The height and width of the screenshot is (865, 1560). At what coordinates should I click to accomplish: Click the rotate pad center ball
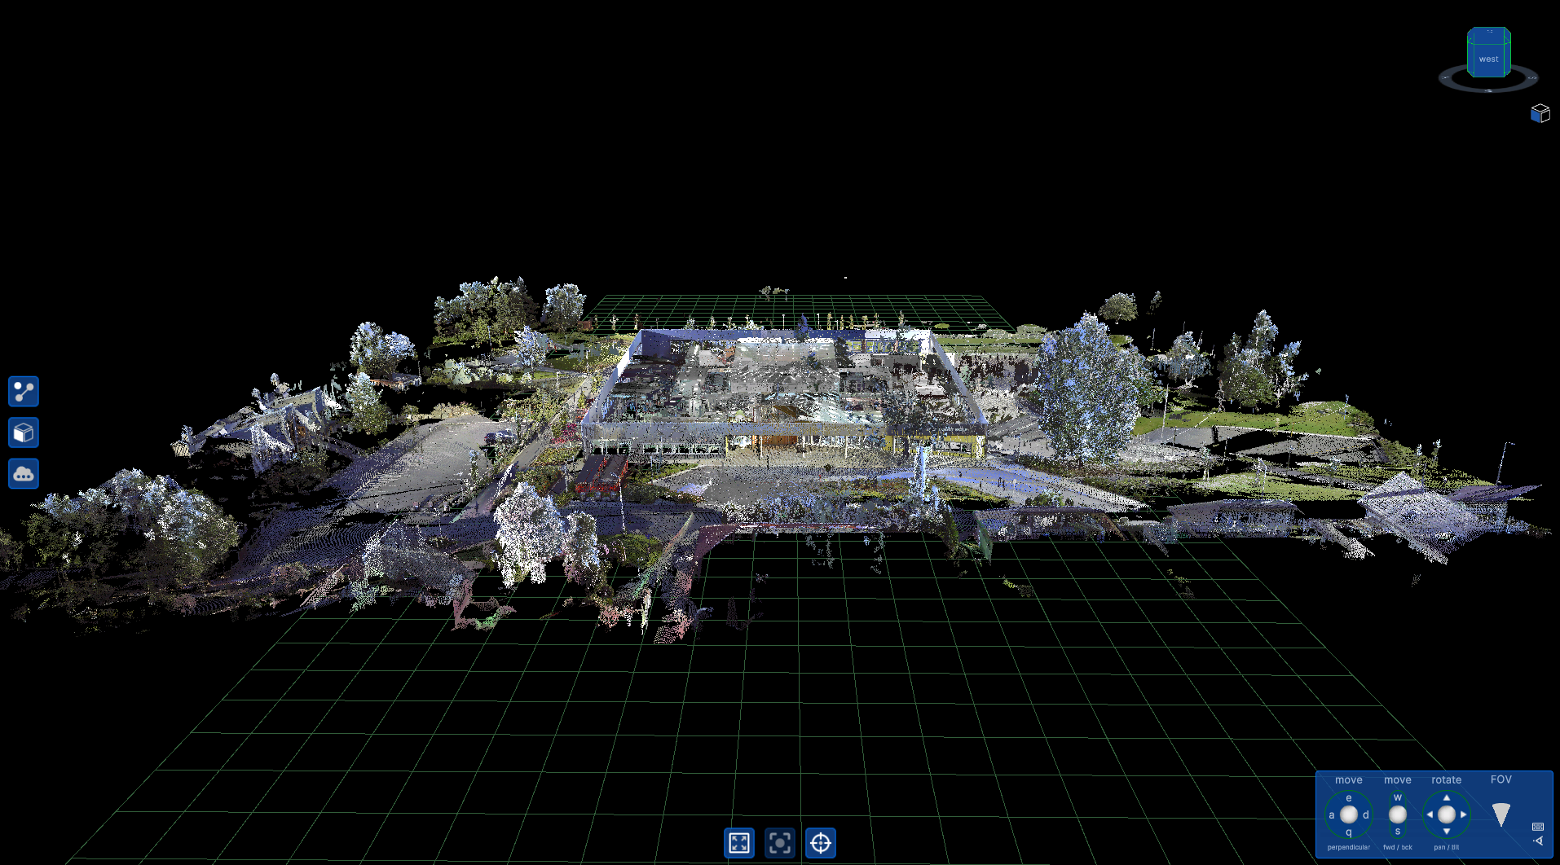pos(1446,815)
